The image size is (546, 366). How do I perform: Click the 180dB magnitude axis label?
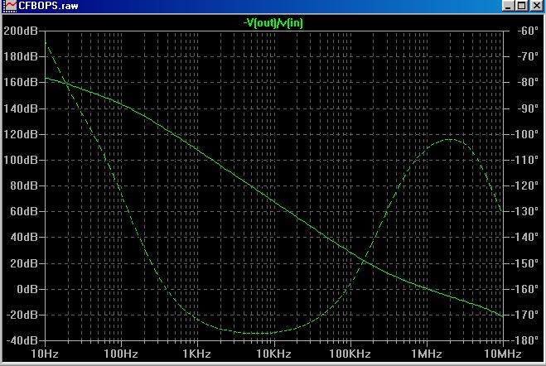coord(21,56)
